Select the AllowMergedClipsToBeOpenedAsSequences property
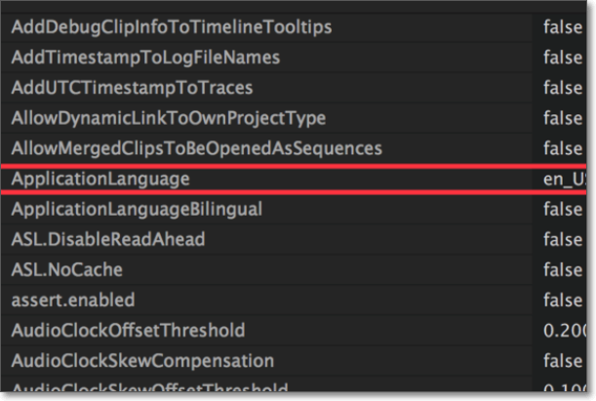 click(x=196, y=148)
